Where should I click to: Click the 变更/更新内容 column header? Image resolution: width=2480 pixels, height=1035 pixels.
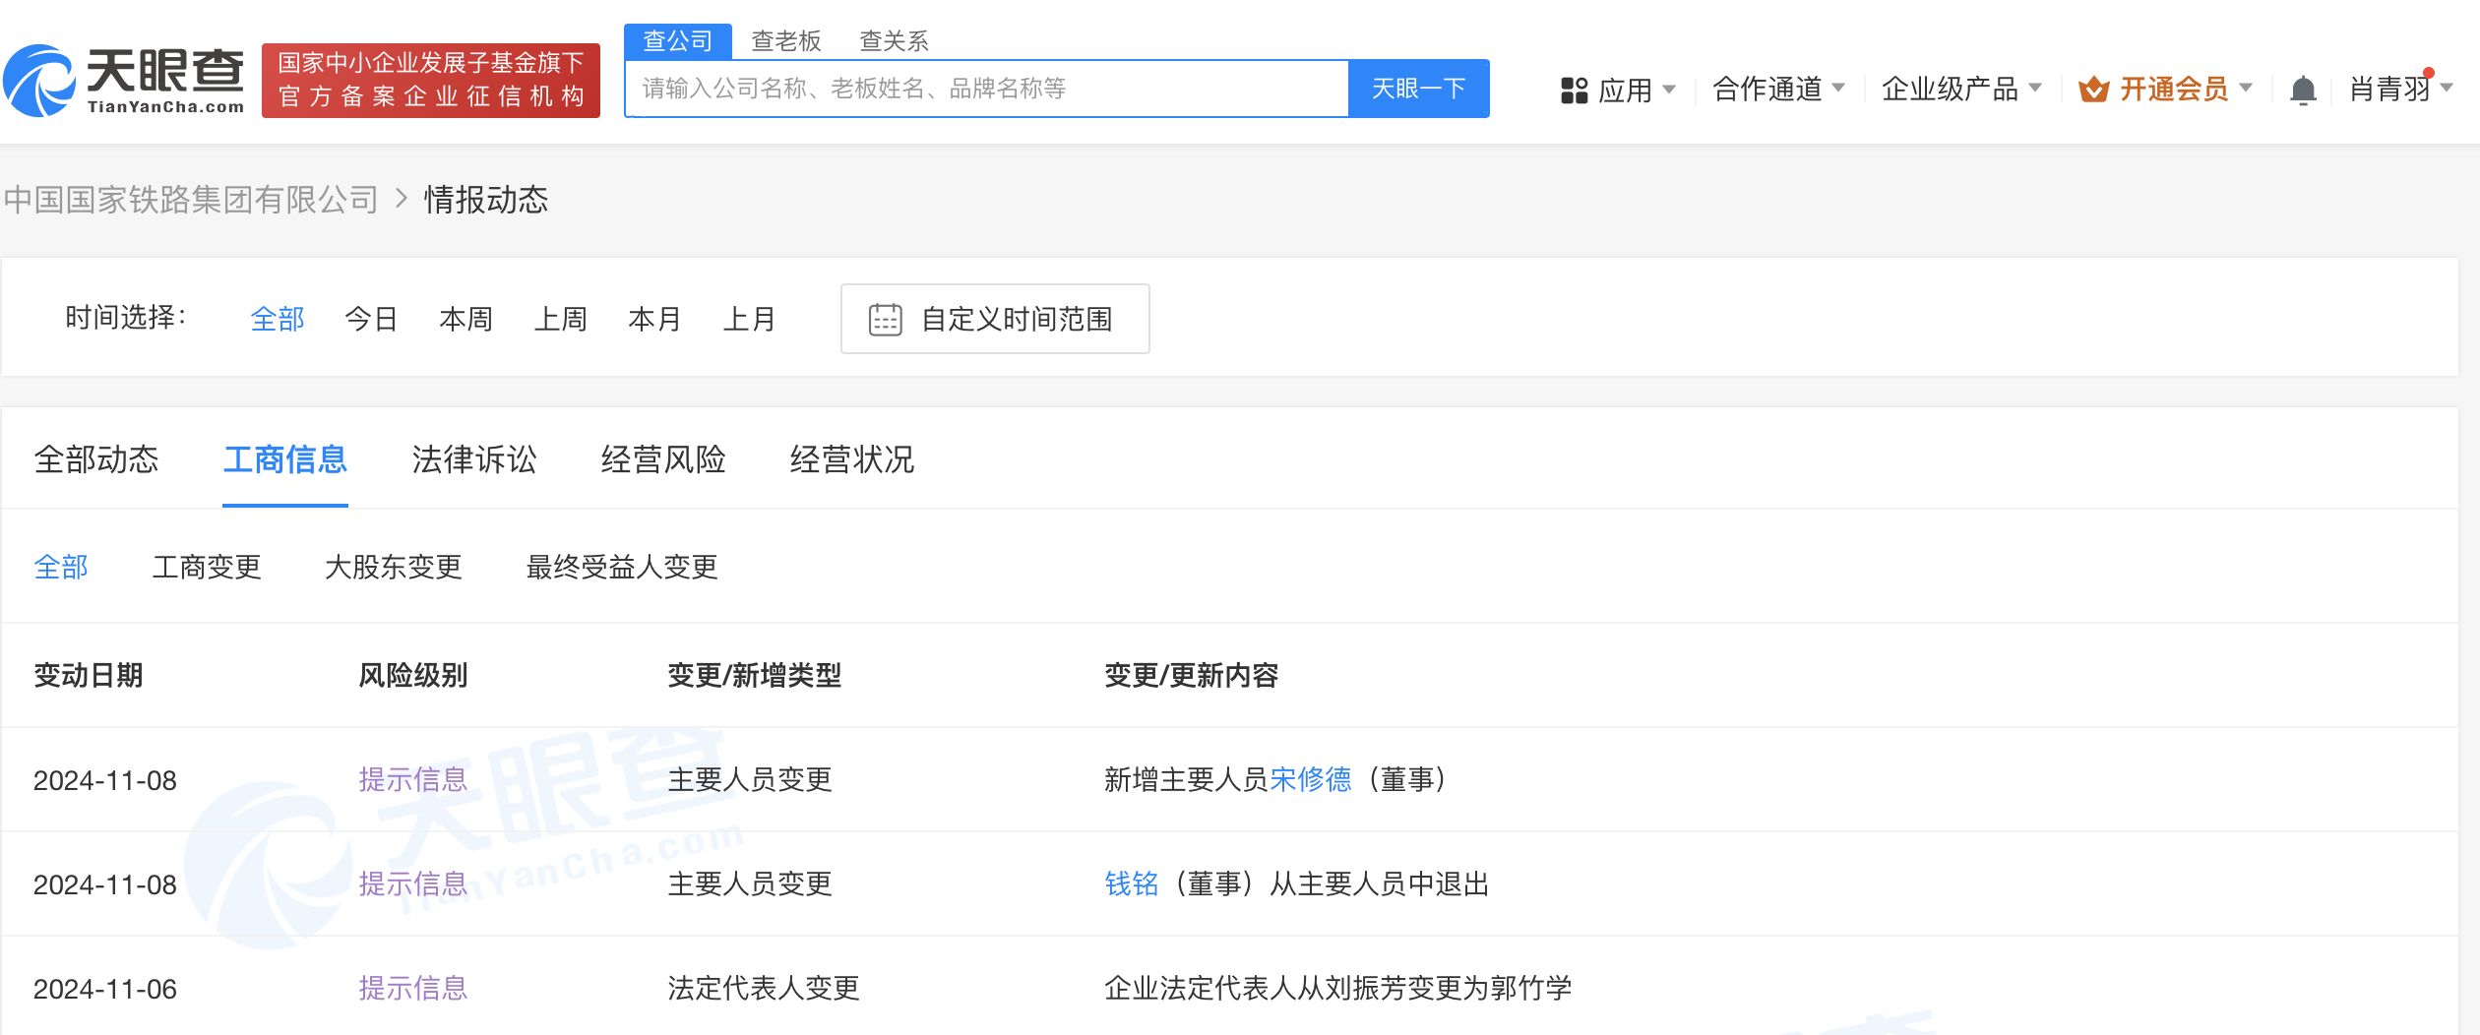coord(1192,675)
